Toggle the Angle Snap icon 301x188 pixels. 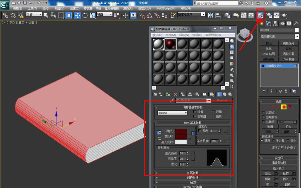[149, 15]
